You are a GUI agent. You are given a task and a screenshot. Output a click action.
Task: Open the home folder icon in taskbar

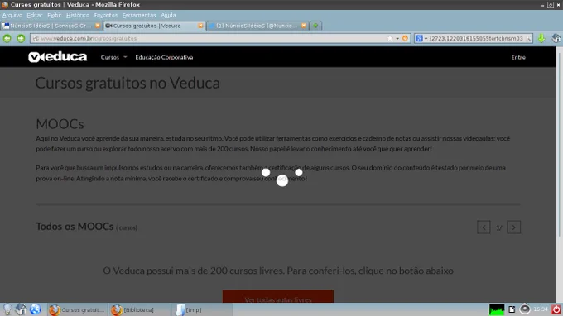pos(21,309)
